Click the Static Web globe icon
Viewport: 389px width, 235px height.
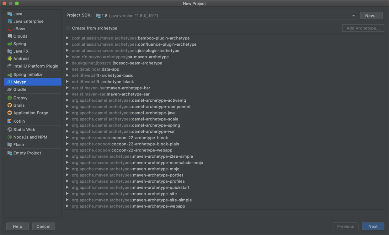pos(10,130)
